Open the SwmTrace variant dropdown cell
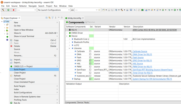Viewport: 181px width, 104px height. [x=101, y=70]
